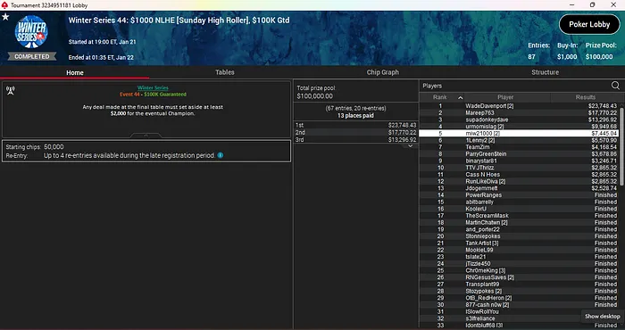Select player OtB_RedHeron row
625x330 pixels.
[519, 298]
